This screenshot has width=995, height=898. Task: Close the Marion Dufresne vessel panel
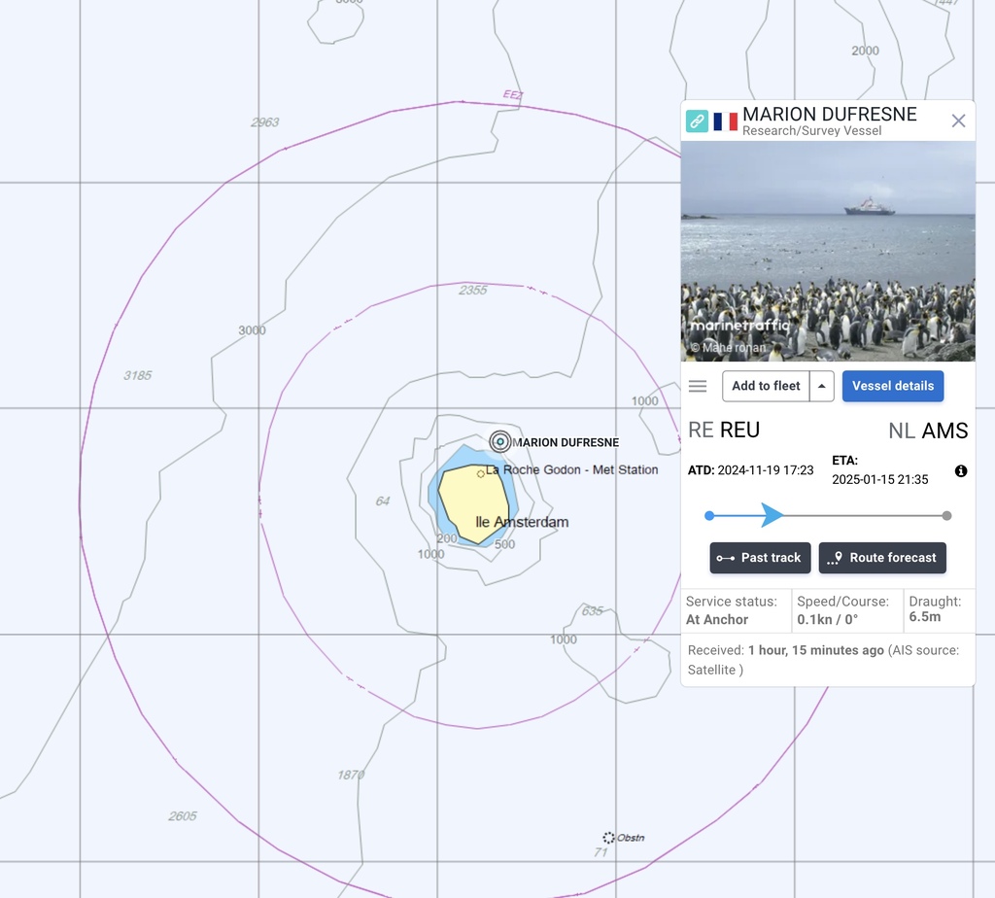click(x=958, y=121)
